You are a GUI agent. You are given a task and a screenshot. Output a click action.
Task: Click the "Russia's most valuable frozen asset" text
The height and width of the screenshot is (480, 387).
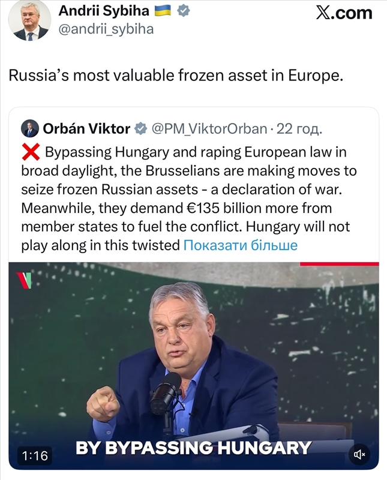(x=175, y=76)
